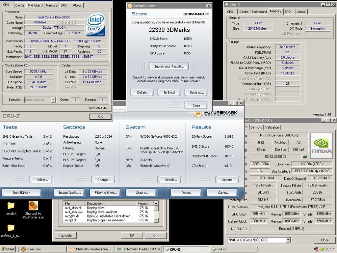
Task: Click driver list scrollbar up arrow
Action: (x=156, y=203)
